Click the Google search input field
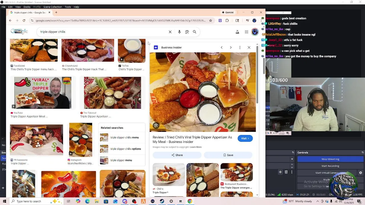365x205 pixels. pyautogui.click(x=103, y=32)
